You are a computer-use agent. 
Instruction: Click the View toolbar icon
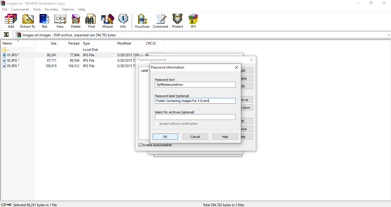[60, 21]
